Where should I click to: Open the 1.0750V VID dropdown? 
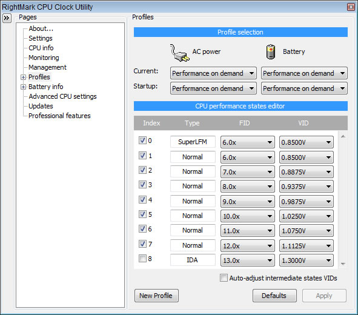pyautogui.click(x=306, y=231)
